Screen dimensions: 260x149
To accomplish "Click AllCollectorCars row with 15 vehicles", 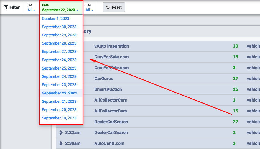I will [x=110, y=111].
